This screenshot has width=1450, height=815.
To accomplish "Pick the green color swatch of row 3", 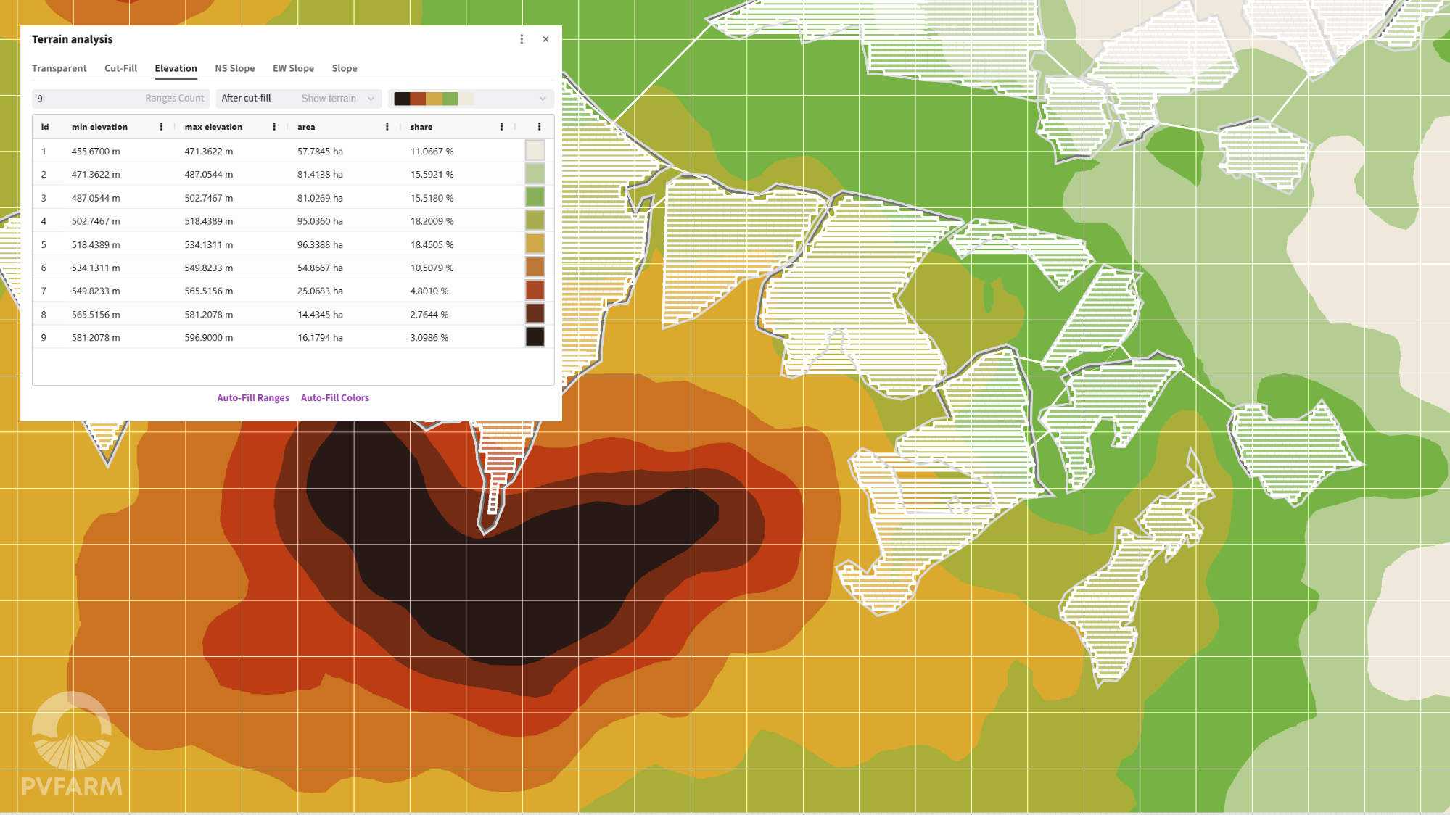I will 535,197.
